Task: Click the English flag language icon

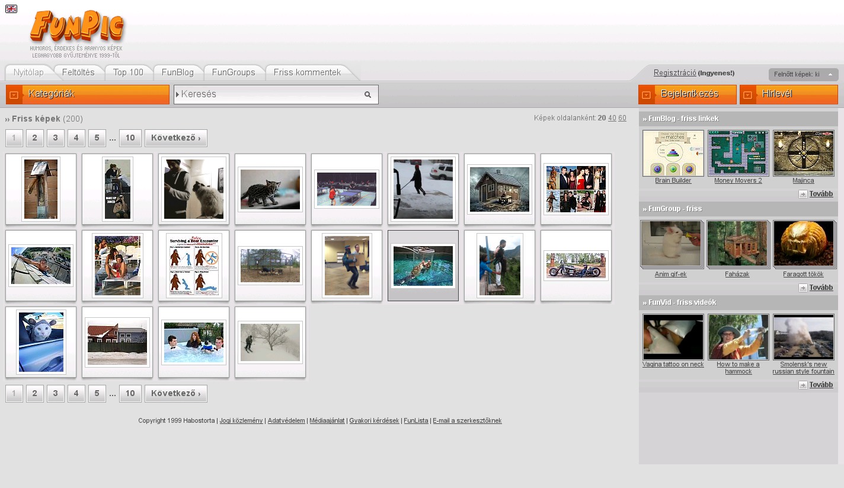Action: pos(11,9)
